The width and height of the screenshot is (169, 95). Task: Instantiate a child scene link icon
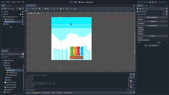click(x=5, y=9)
